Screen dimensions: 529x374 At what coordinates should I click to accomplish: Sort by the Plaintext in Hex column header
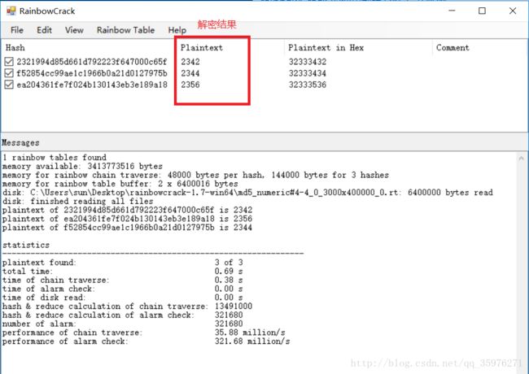(326, 47)
